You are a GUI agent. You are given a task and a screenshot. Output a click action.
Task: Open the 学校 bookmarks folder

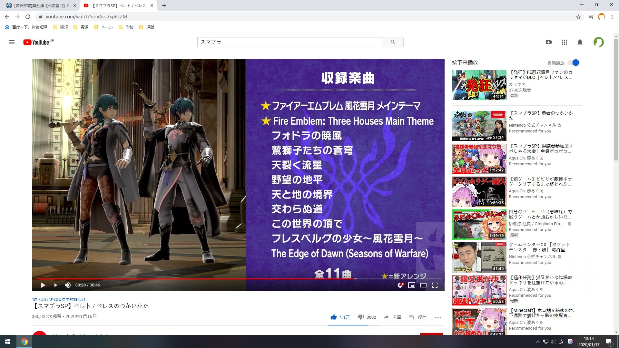pos(126,27)
